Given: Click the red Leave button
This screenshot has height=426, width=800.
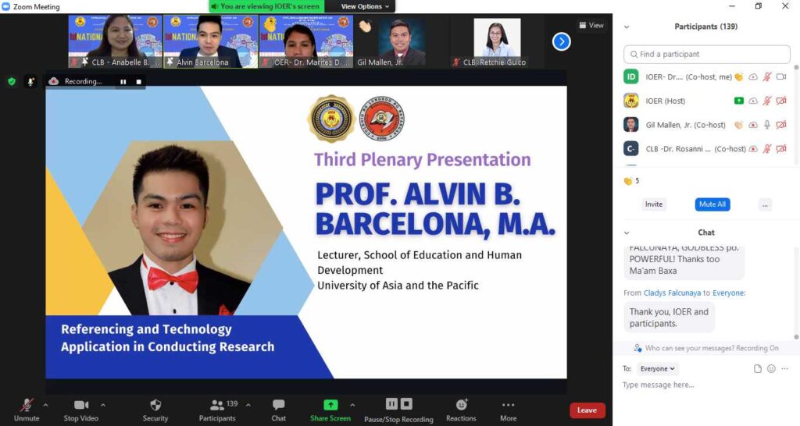Looking at the screenshot, I should (x=587, y=410).
